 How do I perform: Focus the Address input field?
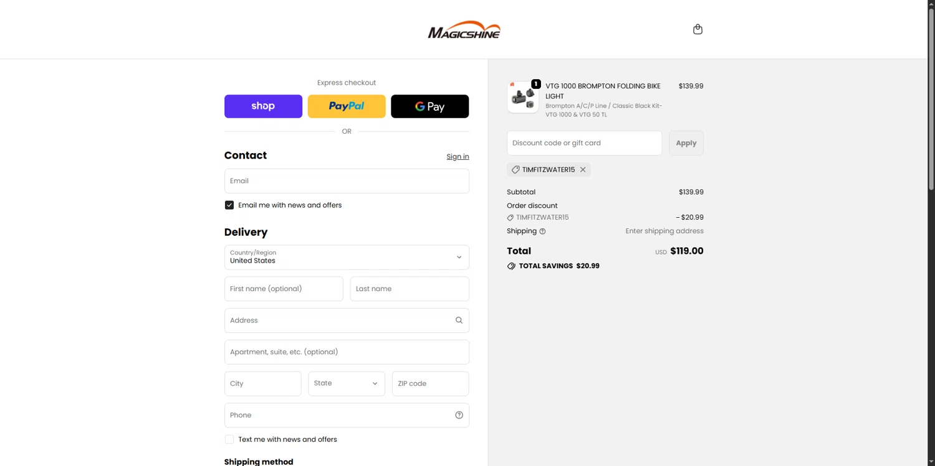[347, 320]
